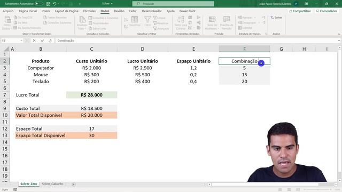Switch to the Revisão tab
The image size is (342, 192).
(x=119, y=11)
